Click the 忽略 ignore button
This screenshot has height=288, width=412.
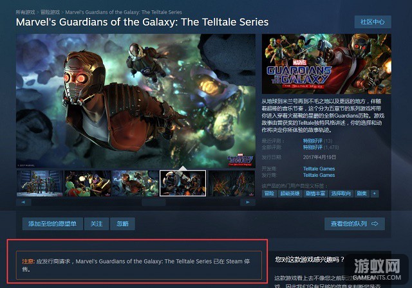(122, 224)
